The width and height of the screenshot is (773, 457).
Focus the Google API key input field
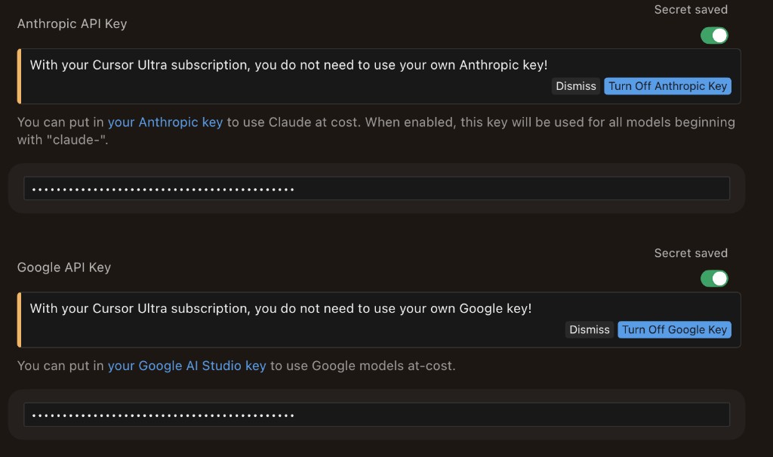click(377, 415)
